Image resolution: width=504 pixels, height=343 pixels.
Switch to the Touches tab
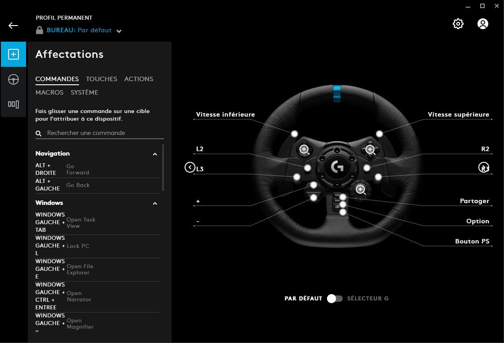[102, 79]
